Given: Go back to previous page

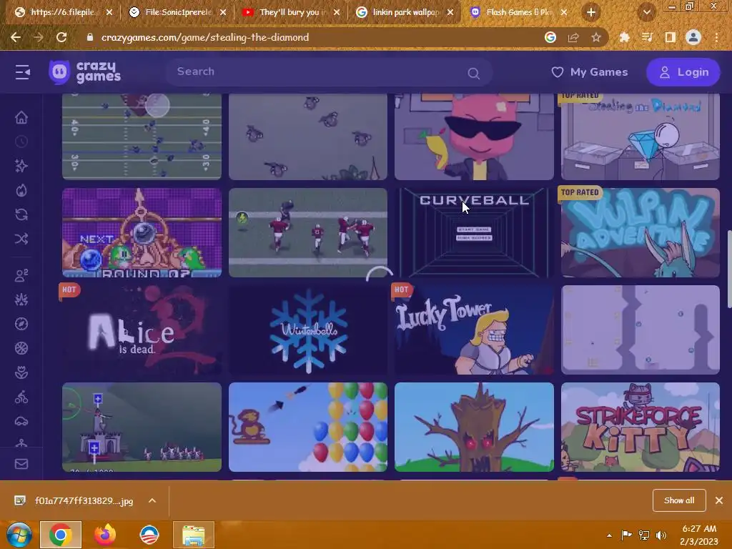Looking at the screenshot, I should 16,37.
